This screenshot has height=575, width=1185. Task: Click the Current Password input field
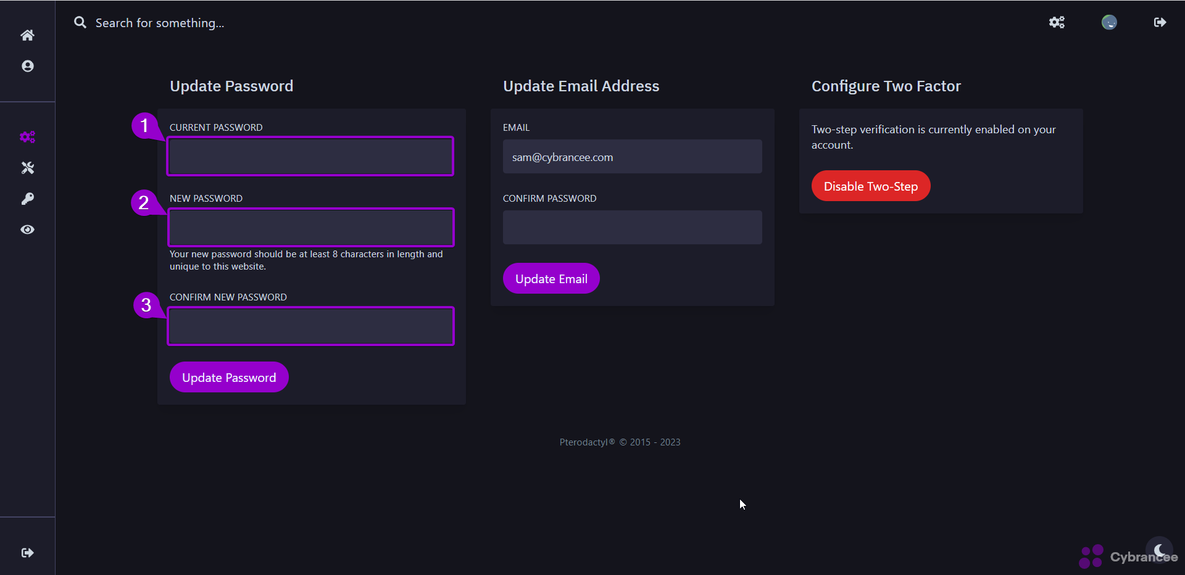(x=310, y=156)
